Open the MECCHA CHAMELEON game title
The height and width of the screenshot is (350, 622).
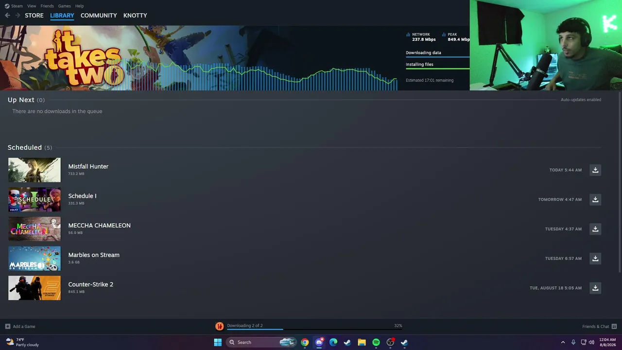tap(100, 226)
